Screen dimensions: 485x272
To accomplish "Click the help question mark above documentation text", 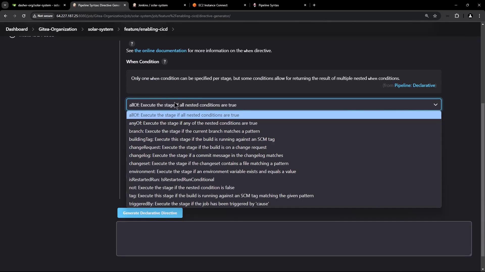I will 132,44.
